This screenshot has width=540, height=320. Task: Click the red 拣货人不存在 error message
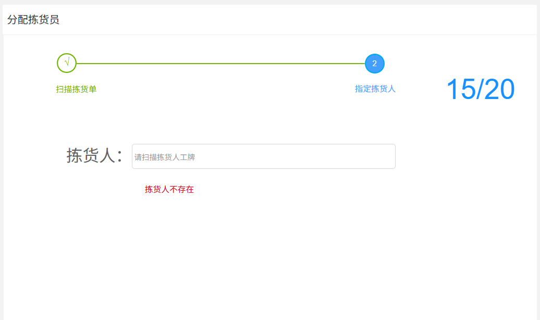[169, 189]
